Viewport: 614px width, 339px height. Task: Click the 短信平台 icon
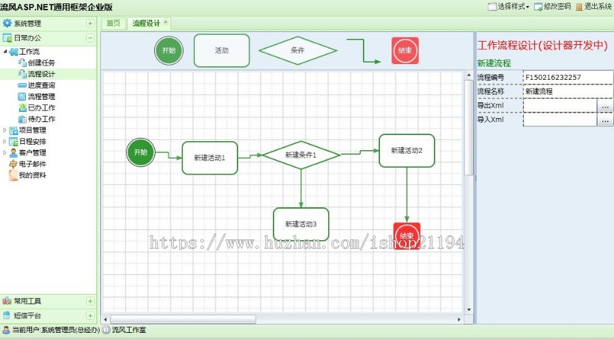(x=7, y=316)
